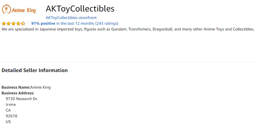Click the Irvine city line

(11, 105)
